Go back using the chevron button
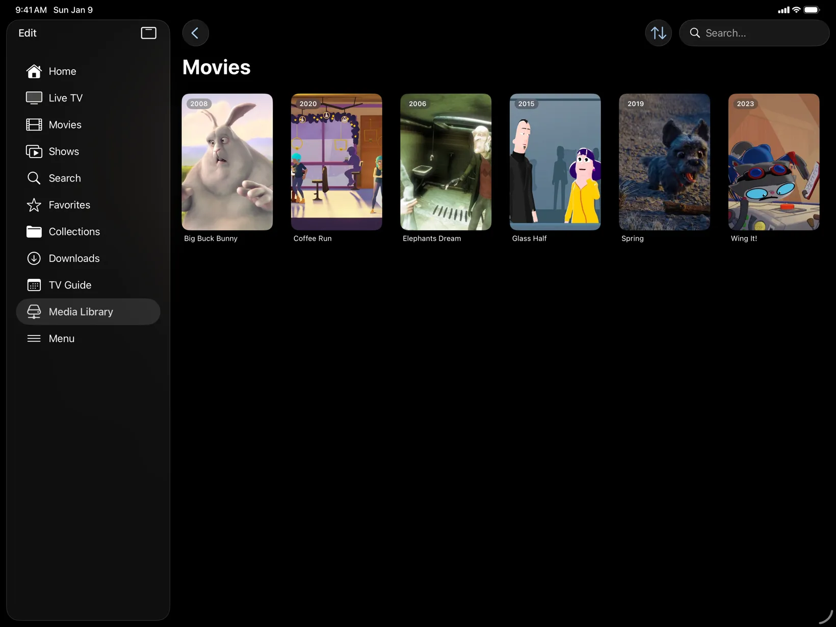836x627 pixels. (195, 33)
